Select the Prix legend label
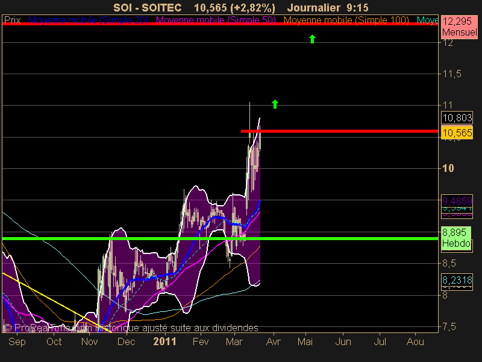Viewport: 482px width, 362px height. pyautogui.click(x=12, y=21)
